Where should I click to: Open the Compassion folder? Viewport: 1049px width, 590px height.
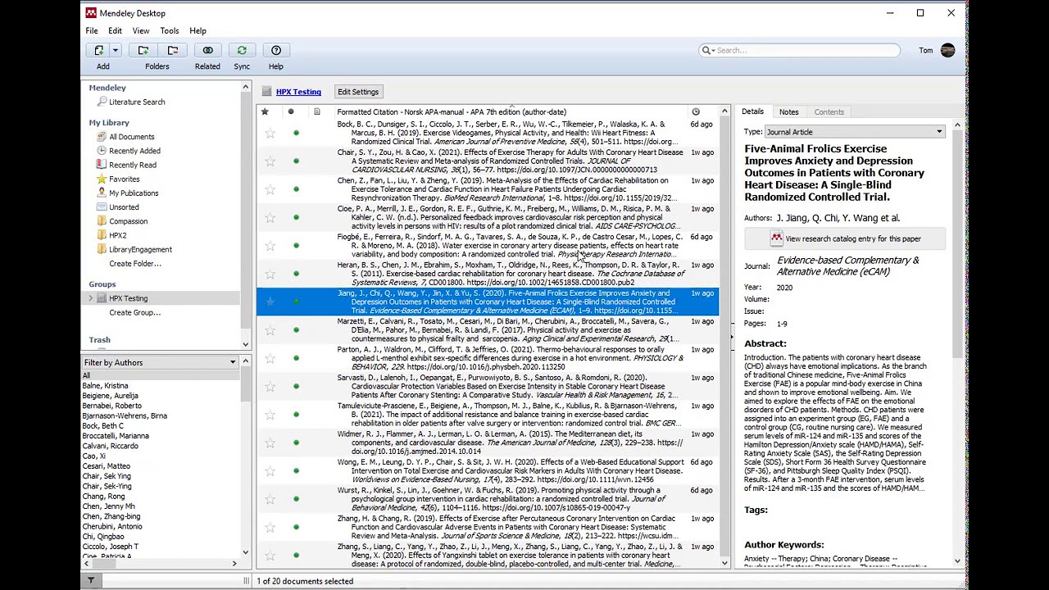point(128,221)
